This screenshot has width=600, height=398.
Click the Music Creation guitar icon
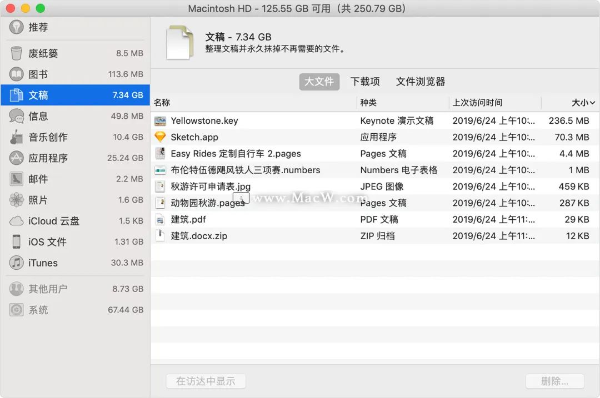[x=17, y=137]
